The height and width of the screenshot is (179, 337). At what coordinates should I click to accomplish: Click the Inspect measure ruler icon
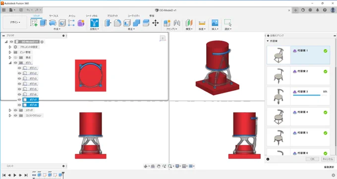(x=202, y=23)
